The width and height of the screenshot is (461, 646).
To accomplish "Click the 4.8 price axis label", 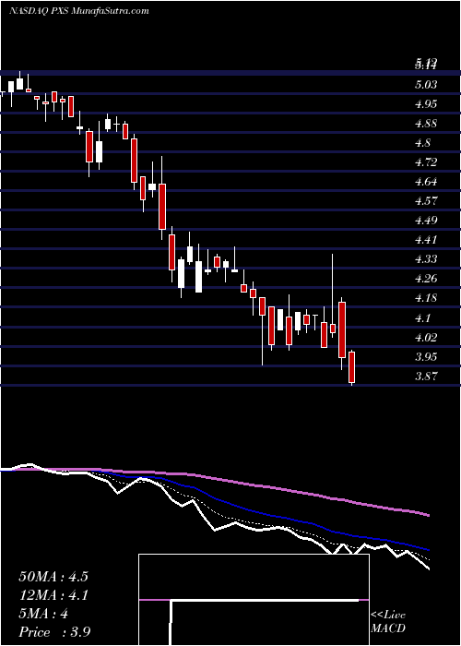I will tap(423, 143).
